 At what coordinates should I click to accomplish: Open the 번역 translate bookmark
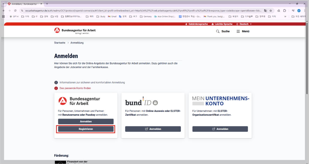(x=123, y=16)
